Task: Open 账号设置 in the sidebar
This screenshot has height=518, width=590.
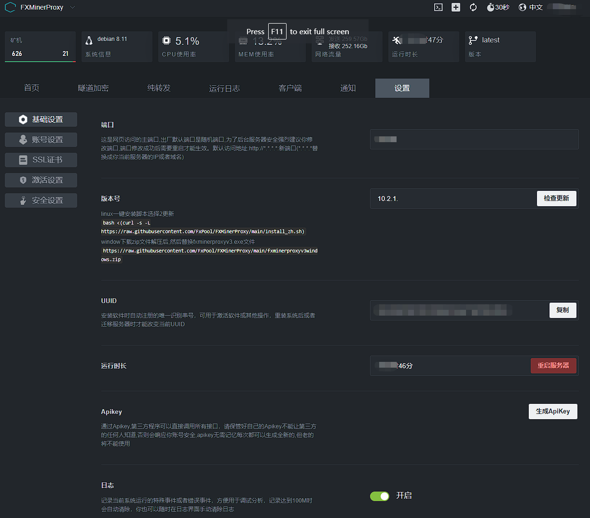Action: (41, 140)
